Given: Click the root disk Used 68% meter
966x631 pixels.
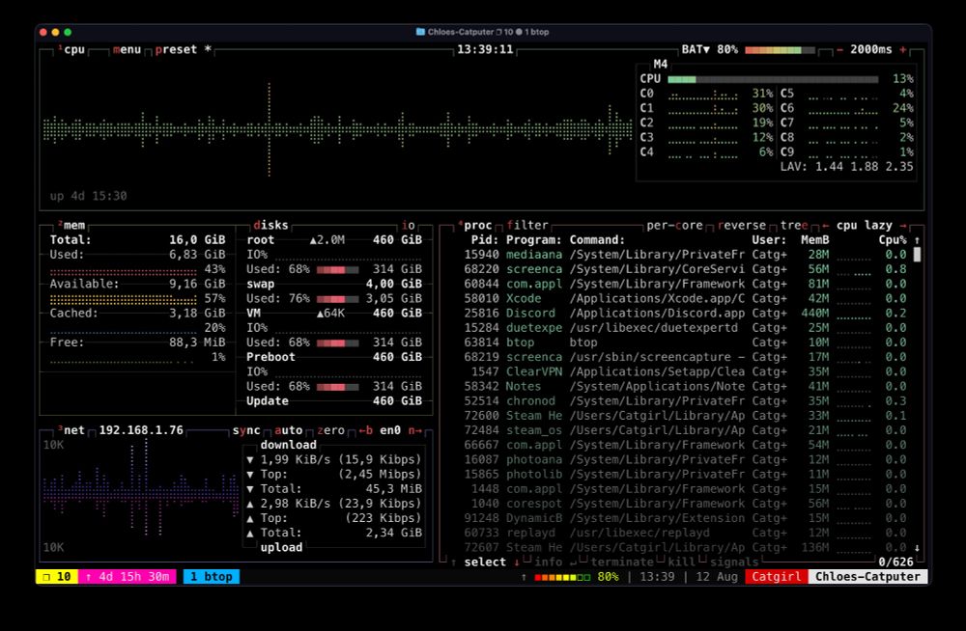Looking at the screenshot, I should [x=337, y=269].
